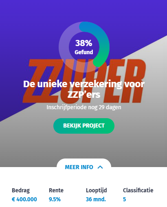Image resolution: width=167 pixels, height=207 pixels.
Task: Click the Bedrag label
Action: click(21, 190)
